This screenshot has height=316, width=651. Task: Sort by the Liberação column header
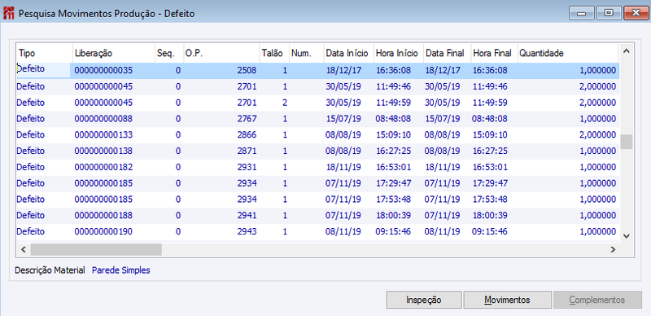pos(114,53)
